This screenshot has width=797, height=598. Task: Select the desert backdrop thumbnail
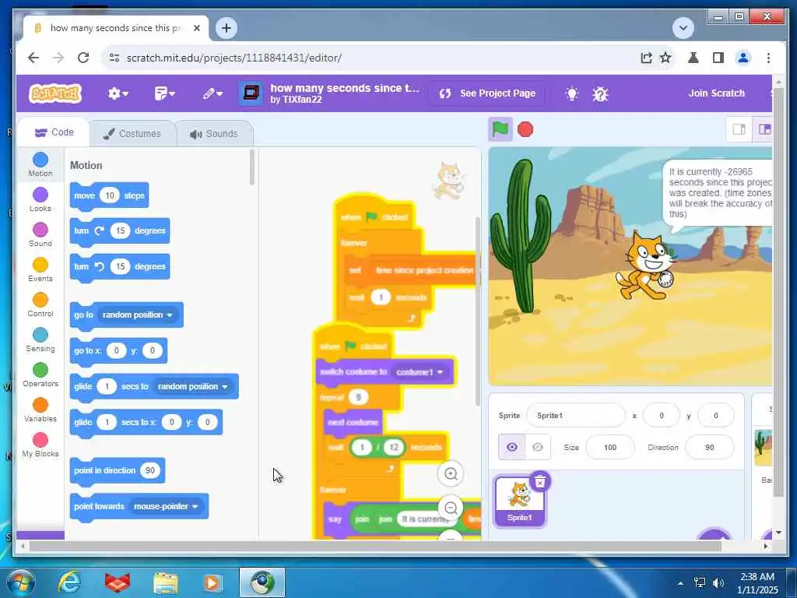[764, 448]
